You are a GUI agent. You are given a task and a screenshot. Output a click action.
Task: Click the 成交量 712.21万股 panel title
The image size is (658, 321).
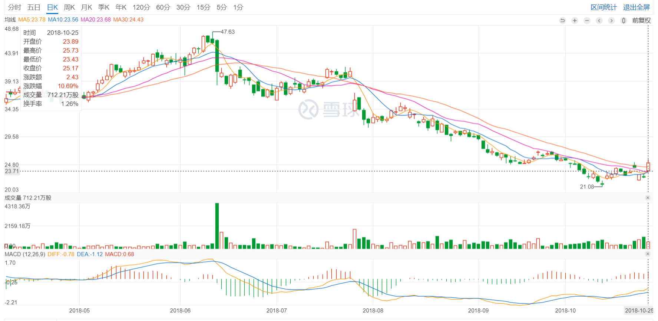(x=28, y=198)
